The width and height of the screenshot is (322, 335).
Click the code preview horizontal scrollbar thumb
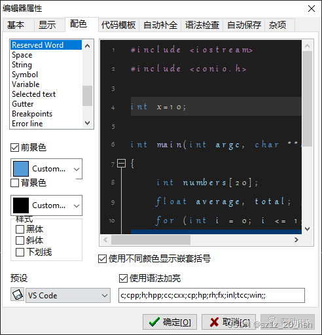click(x=151, y=240)
